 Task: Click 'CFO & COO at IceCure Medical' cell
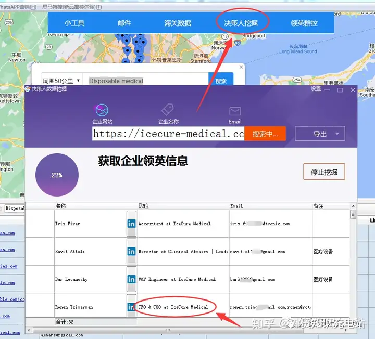pyautogui.click(x=183, y=306)
